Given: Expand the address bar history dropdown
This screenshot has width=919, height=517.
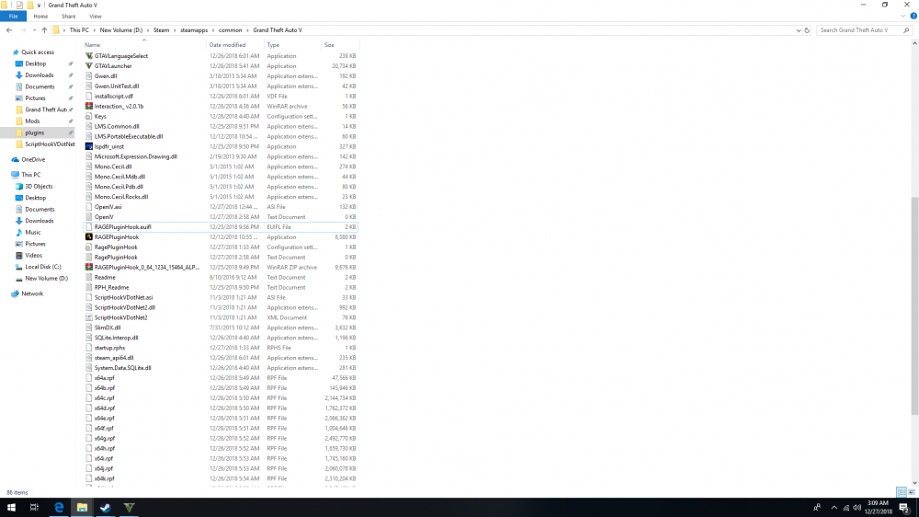Looking at the screenshot, I should point(799,30).
